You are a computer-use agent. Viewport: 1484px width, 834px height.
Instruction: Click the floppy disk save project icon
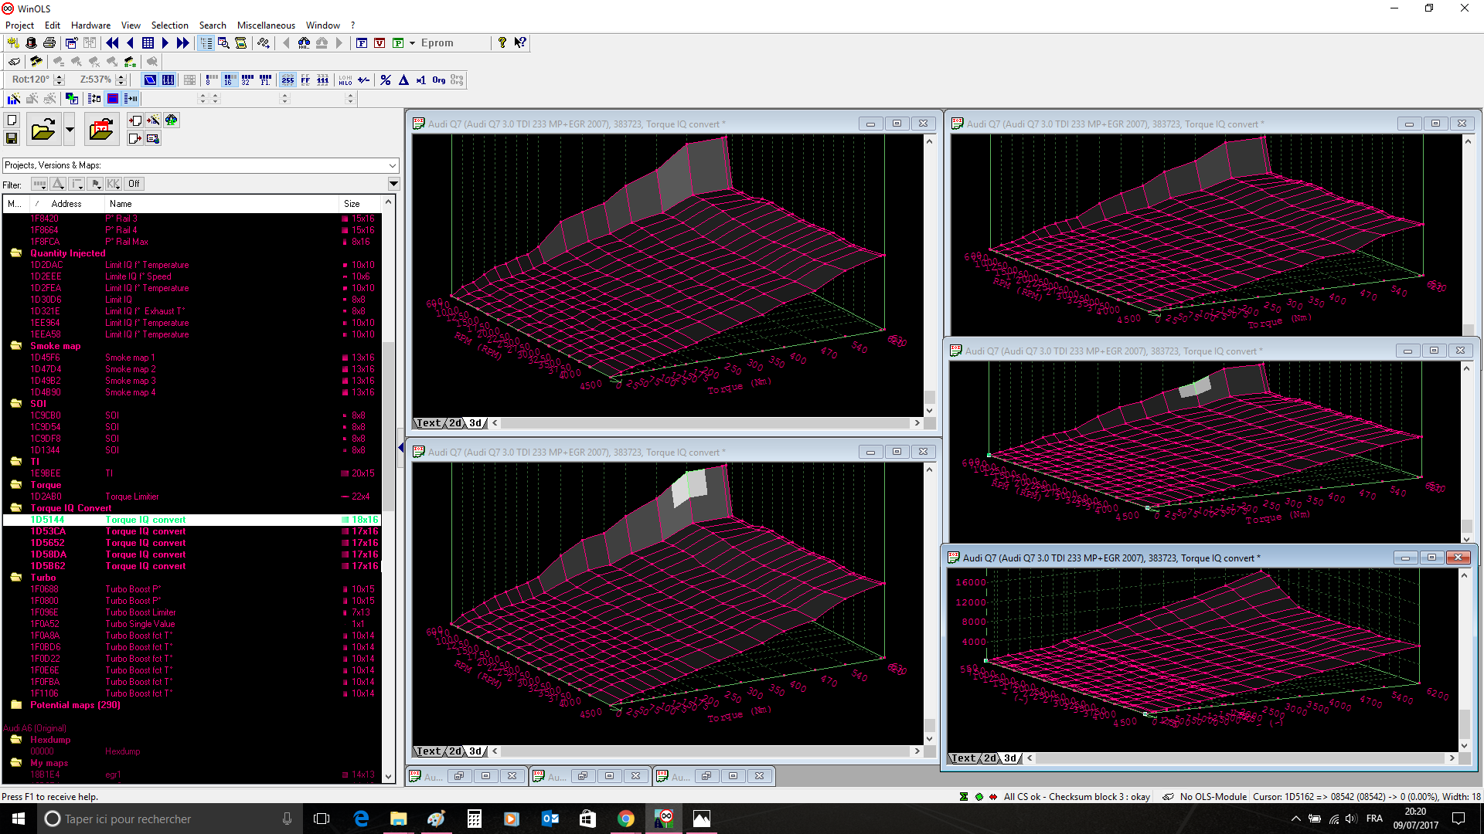(x=12, y=138)
